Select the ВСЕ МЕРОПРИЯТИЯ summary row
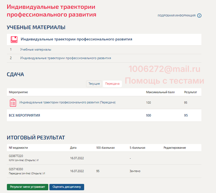 (25, 115)
